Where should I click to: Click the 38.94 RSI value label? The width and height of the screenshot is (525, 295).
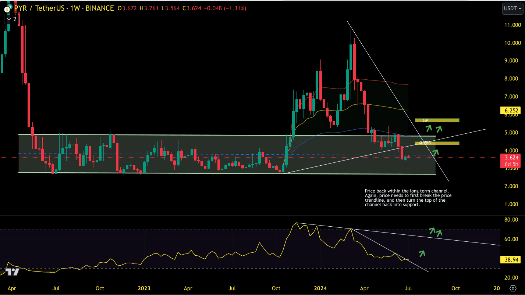pos(510,260)
